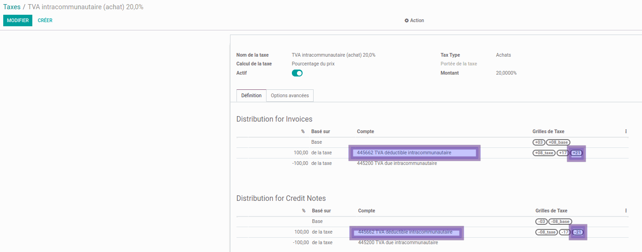Select the Définition tab
Screen dimensions: 642x252
(x=251, y=96)
